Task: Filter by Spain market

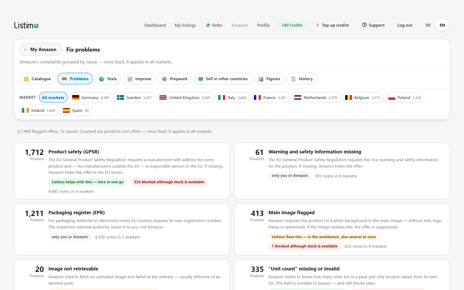Action: 76,110
